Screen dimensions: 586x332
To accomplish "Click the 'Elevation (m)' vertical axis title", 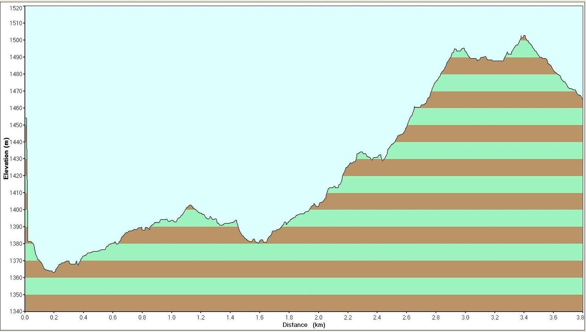I will (5, 159).
